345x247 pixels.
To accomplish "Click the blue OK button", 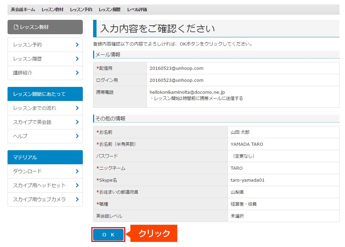I will 108,235.
